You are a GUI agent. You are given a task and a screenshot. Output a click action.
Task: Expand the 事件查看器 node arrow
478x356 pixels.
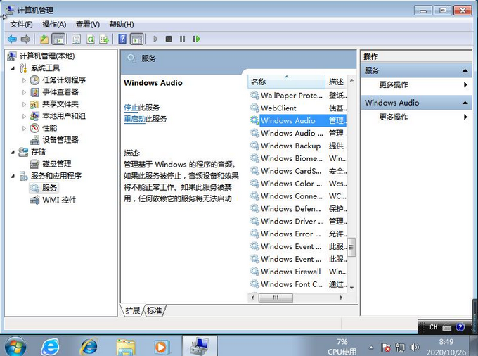click(x=24, y=92)
